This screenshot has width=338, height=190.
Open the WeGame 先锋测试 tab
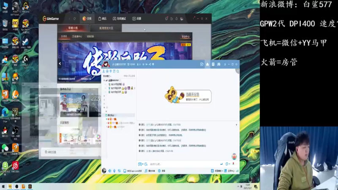click(119, 19)
